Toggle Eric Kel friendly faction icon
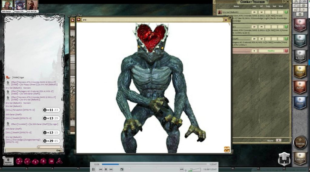Image resolution: width=310 pixels, height=172 pixels. tap(286, 12)
